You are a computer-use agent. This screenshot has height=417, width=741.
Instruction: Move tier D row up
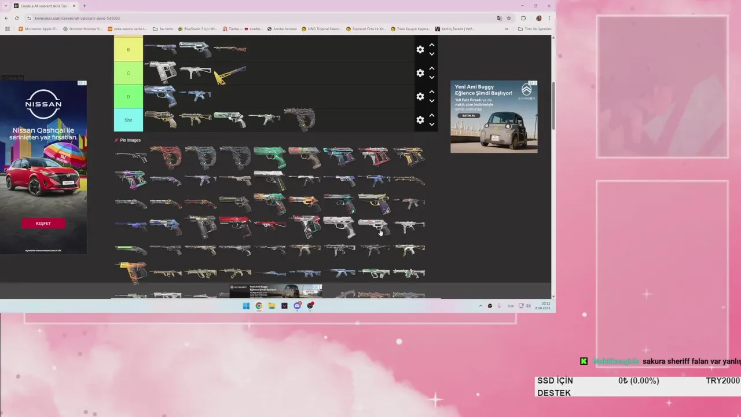point(432,92)
